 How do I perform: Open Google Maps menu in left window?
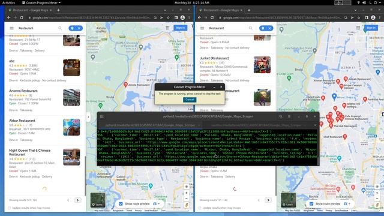click(x=11, y=28)
